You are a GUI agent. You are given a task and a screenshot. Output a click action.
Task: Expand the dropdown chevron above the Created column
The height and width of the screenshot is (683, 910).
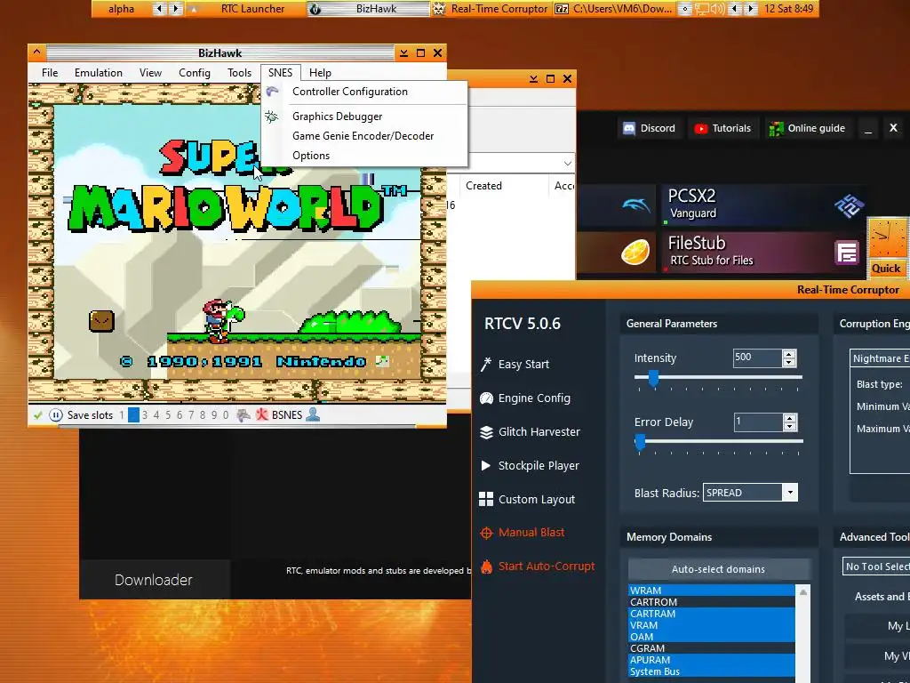[x=568, y=164]
